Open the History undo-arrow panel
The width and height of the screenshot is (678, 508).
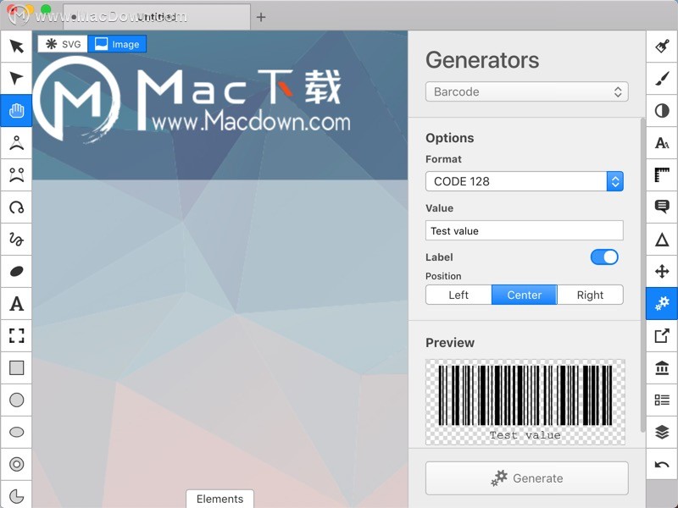[662, 464]
